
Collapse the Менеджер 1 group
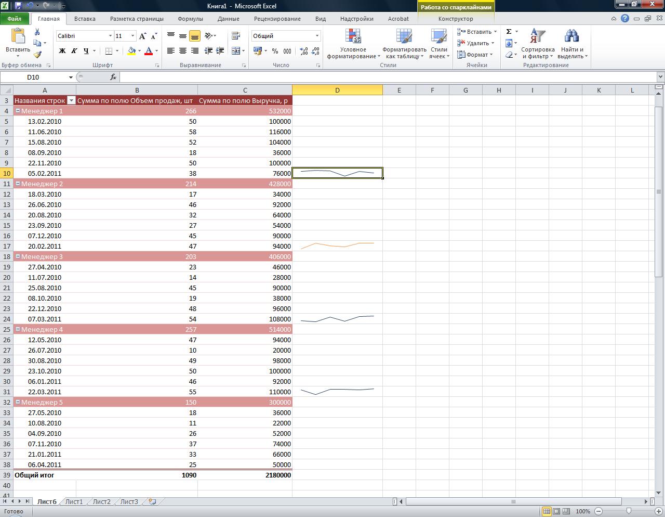pos(18,111)
